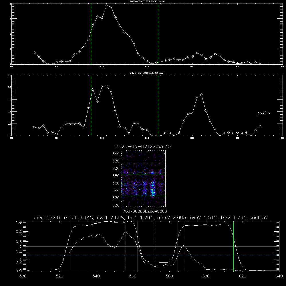This screenshot has width=286, height=286.
Task: Click the first diamond marker of dawn curve
Action: tap(34, 53)
